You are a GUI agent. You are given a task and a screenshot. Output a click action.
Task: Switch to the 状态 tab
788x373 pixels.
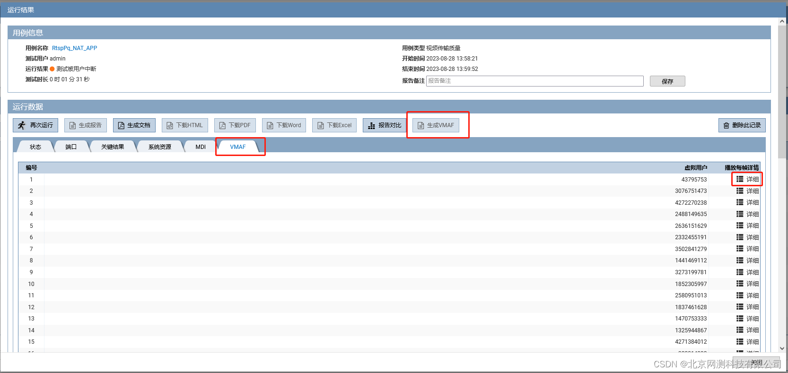point(35,147)
